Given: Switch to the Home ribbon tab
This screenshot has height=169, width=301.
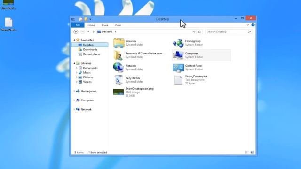Looking at the screenshot, I should pyautogui.click(x=91, y=25).
